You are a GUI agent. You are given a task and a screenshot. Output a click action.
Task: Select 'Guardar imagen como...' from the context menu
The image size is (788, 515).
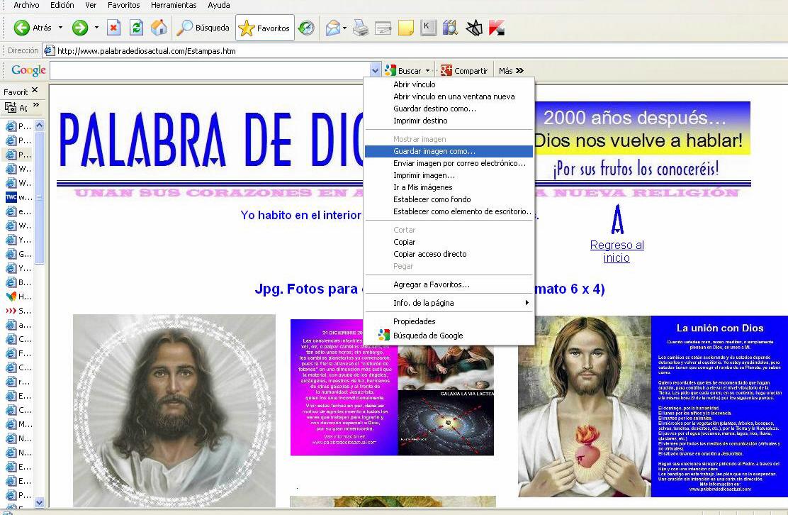coord(434,151)
